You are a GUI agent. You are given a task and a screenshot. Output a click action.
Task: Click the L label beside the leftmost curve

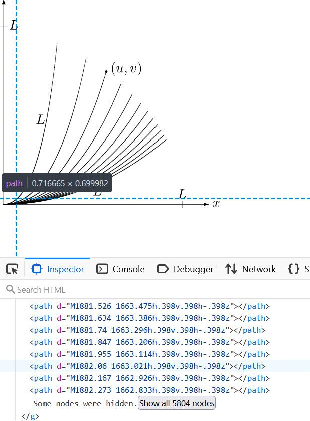coord(40,119)
